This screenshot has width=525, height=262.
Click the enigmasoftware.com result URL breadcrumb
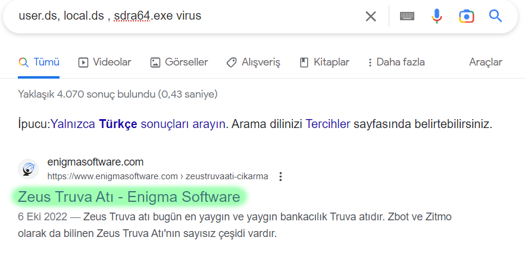coord(157,176)
